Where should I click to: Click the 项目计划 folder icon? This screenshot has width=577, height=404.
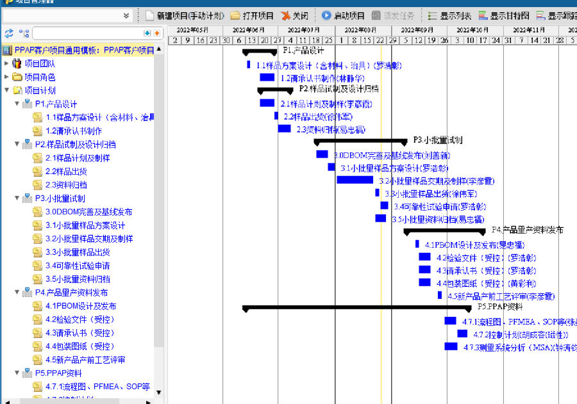17,90
